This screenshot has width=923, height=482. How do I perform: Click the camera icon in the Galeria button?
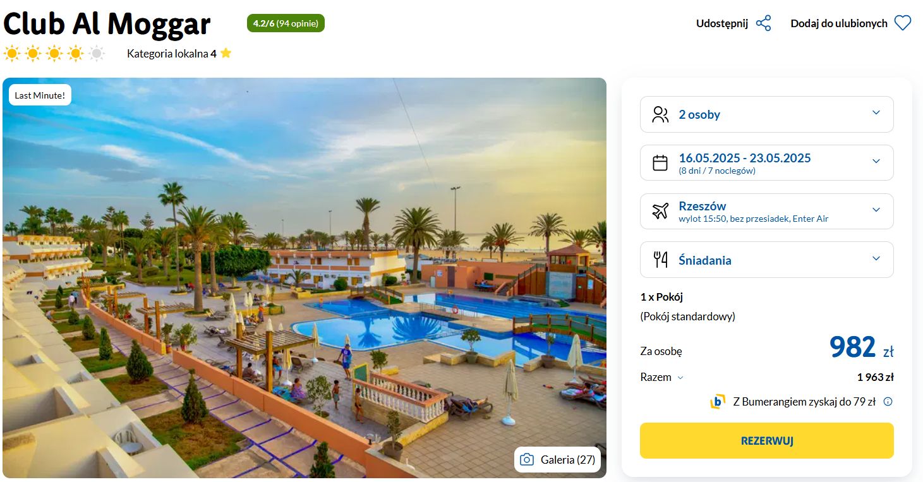527,460
